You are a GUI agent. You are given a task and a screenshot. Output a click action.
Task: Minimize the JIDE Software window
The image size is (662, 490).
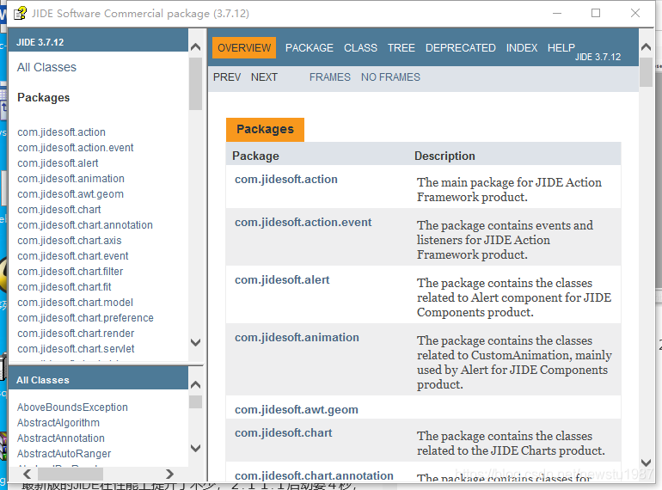pyautogui.click(x=557, y=13)
